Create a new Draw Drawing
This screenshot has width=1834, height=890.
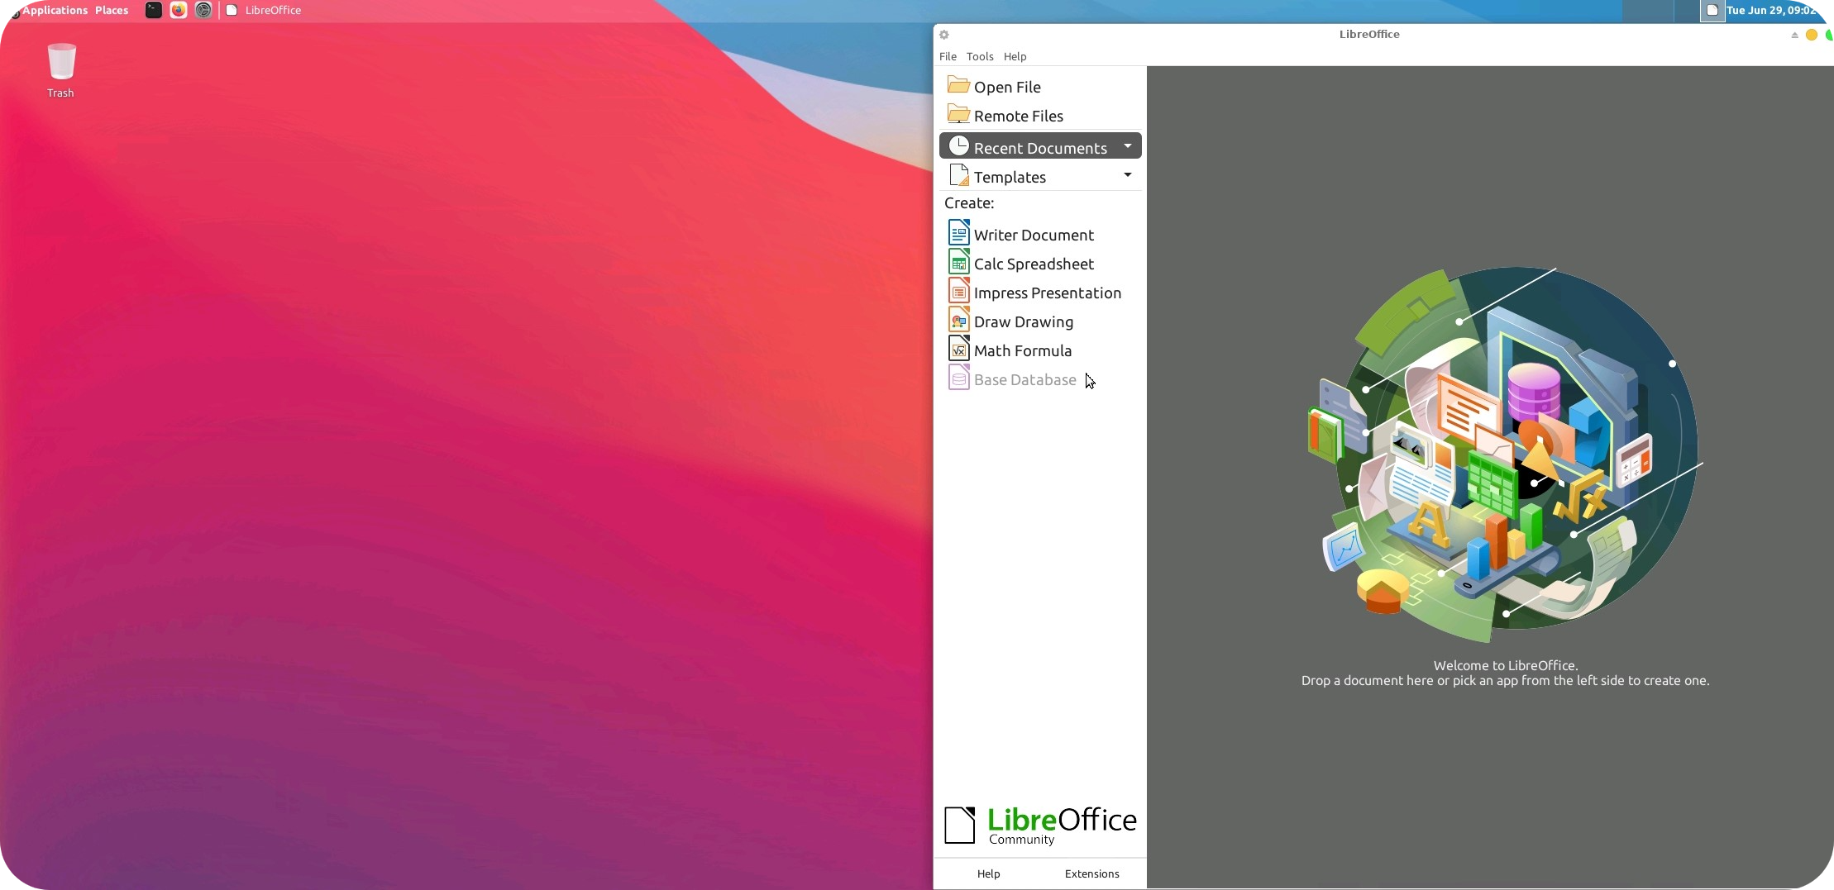(x=1024, y=321)
